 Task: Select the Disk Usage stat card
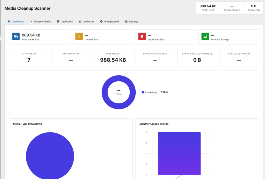tap(113, 57)
